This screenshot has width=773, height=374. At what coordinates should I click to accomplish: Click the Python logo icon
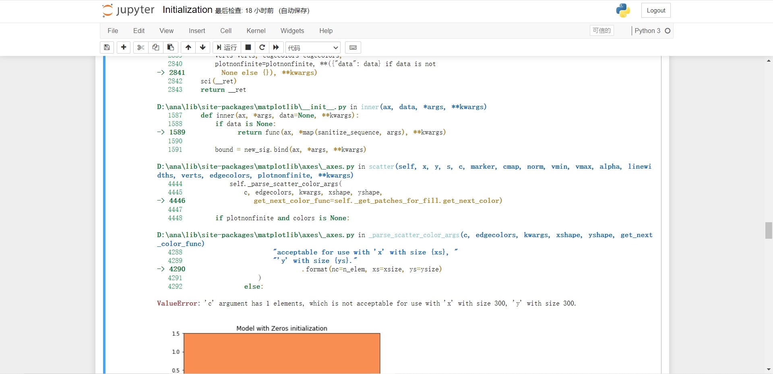coord(623,10)
